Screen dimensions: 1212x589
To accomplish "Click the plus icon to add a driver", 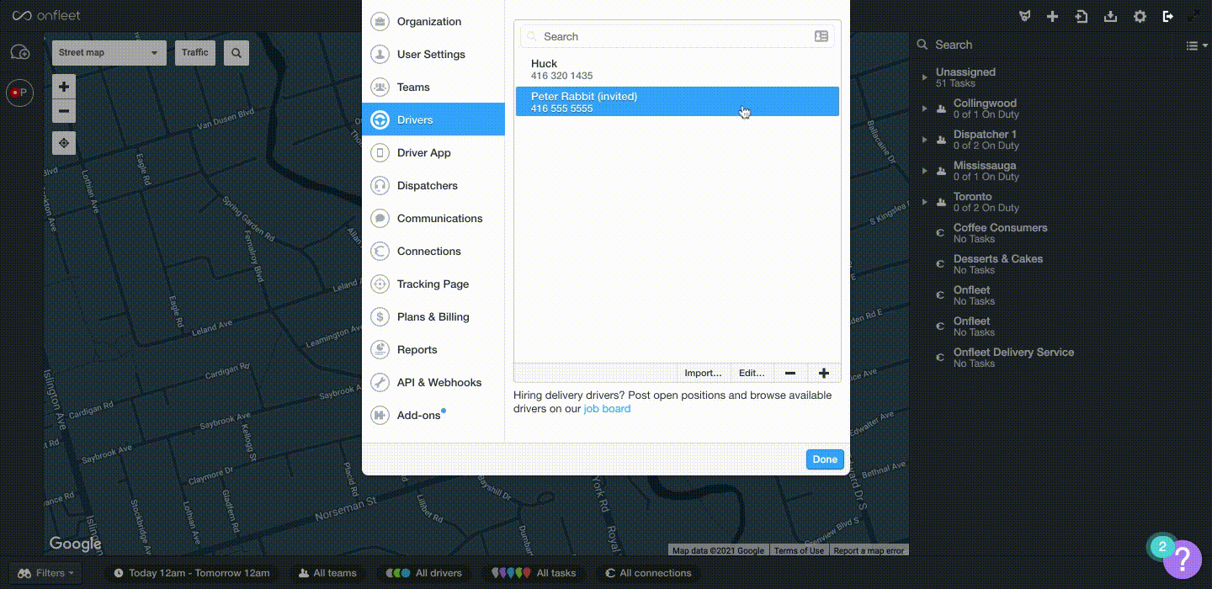I will (x=823, y=374).
